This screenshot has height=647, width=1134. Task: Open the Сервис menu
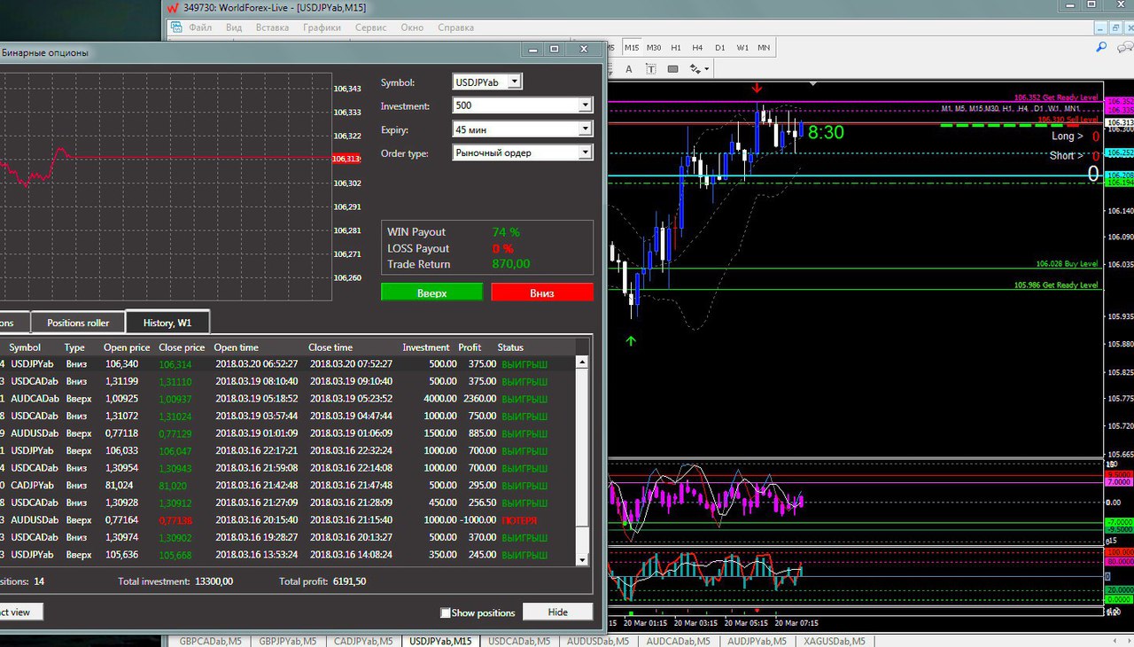coord(370,27)
